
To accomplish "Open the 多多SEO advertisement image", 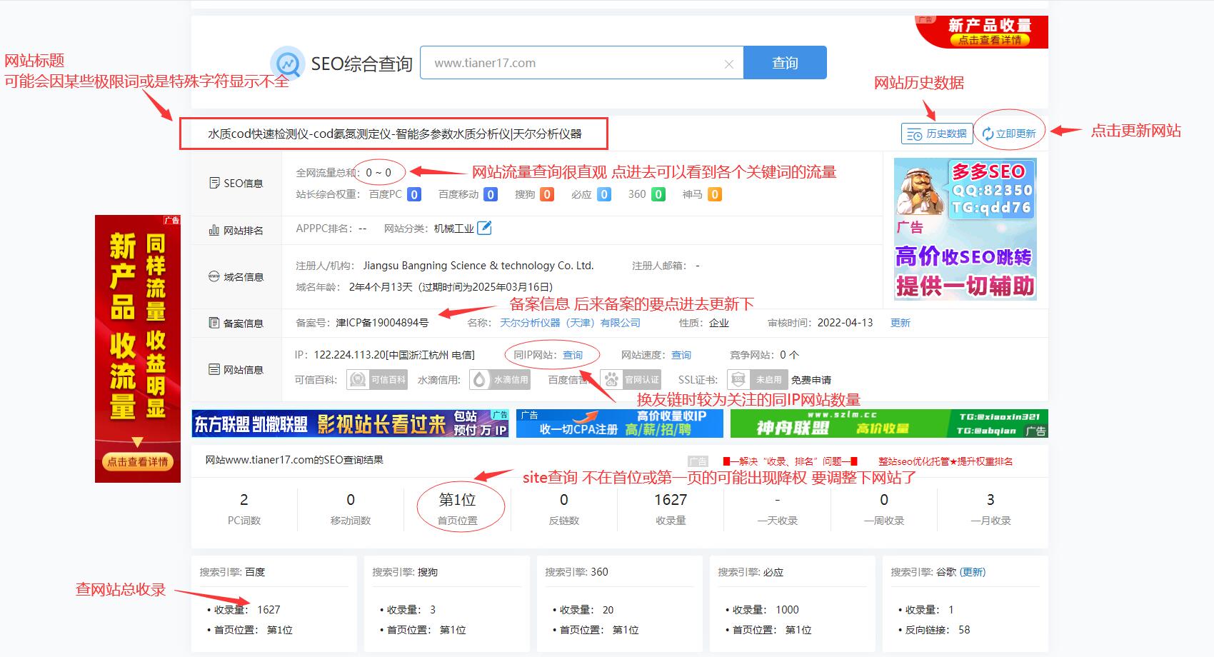I will pos(965,229).
